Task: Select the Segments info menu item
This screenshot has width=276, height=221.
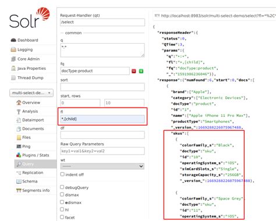Action: click(x=36, y=190)
